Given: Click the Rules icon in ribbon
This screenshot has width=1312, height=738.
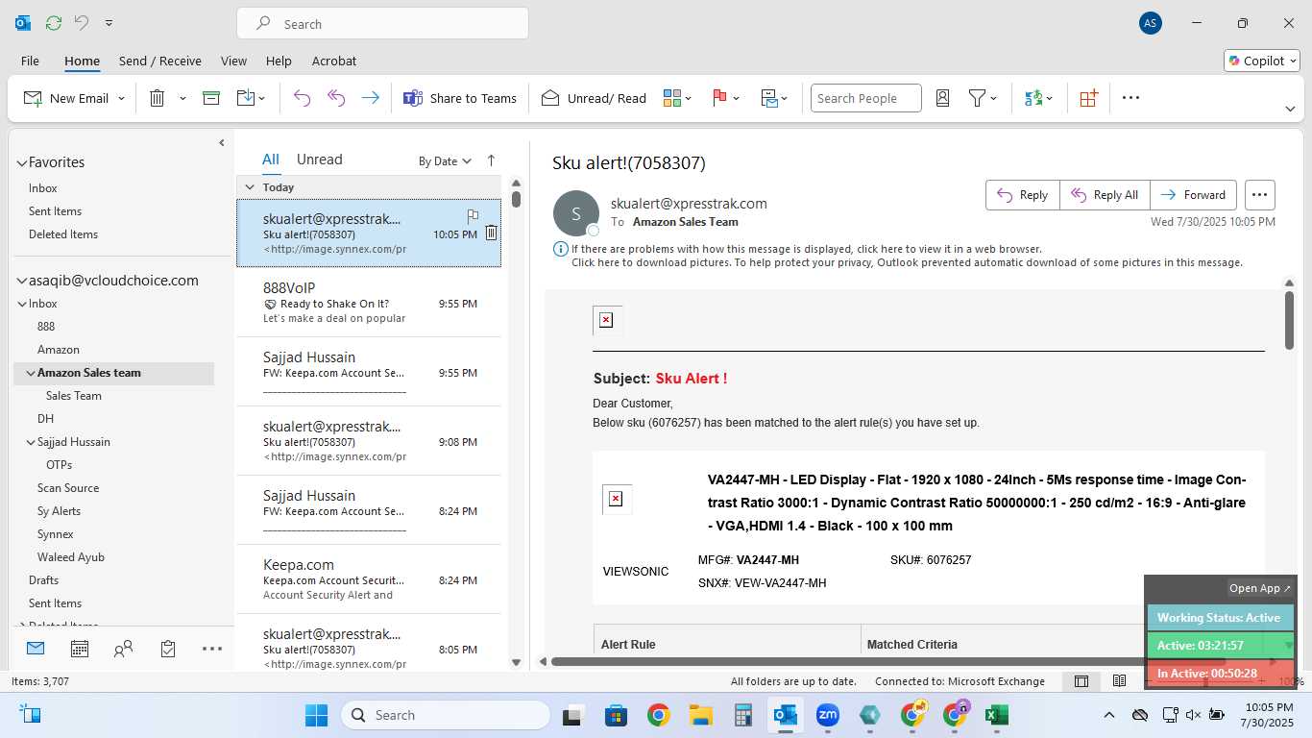Looking at the screenshot, I should [769, 98].
